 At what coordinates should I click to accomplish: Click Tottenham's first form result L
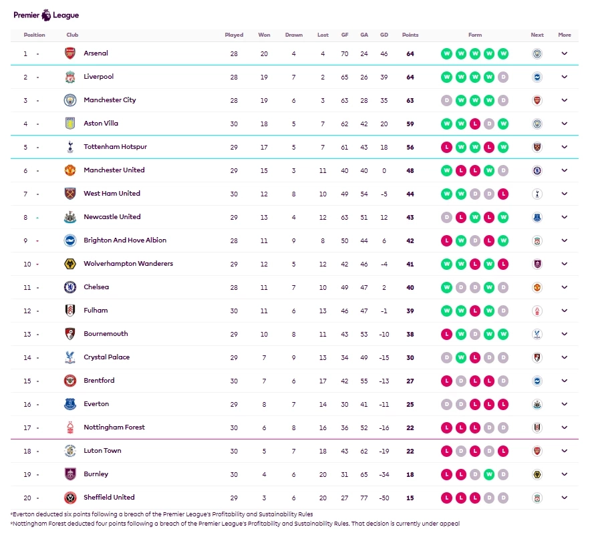[446, 147]
